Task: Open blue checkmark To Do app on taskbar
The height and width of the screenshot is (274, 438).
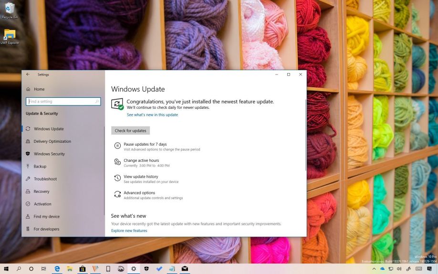Action: pos(159,269)
